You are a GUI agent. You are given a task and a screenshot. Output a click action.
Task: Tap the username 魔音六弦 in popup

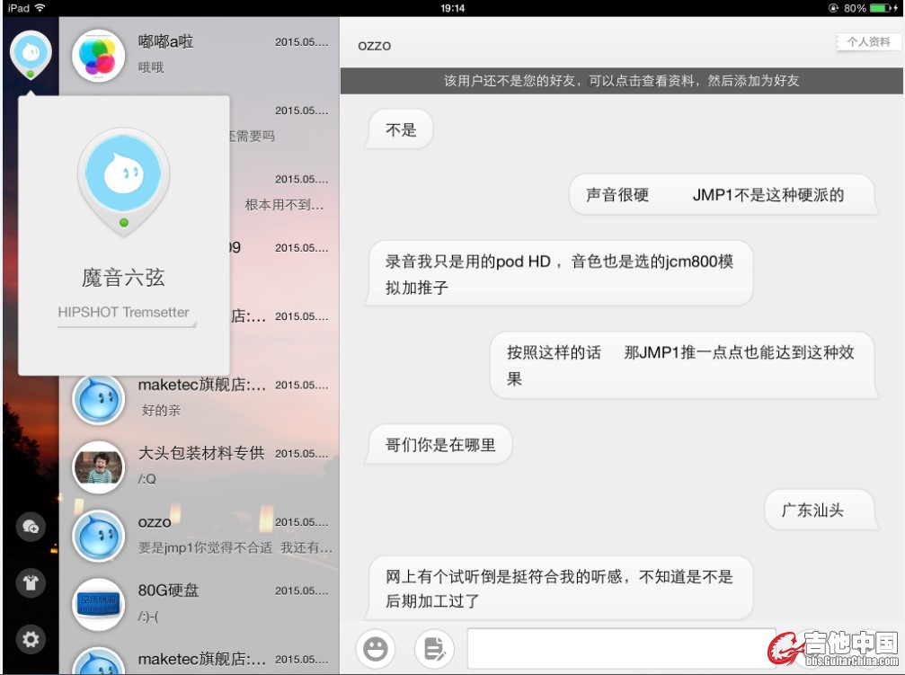point(123,278)
